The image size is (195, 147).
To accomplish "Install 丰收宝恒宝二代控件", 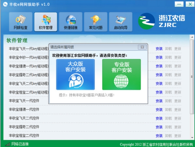I will (x=159, y=136).
